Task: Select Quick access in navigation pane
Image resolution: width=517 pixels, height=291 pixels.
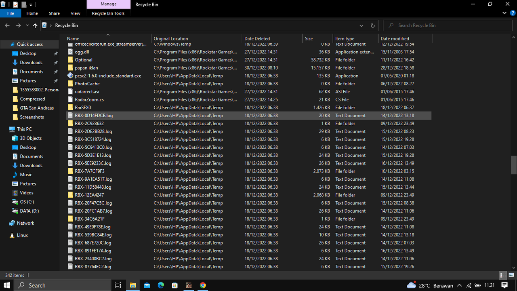Action: tap(29, 44)
